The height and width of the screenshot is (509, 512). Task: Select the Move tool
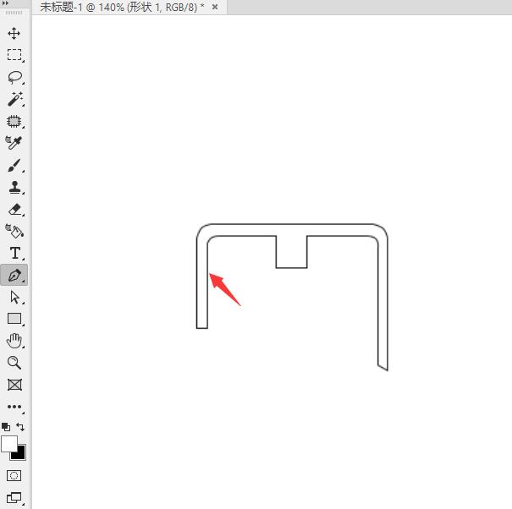(14, 33)
